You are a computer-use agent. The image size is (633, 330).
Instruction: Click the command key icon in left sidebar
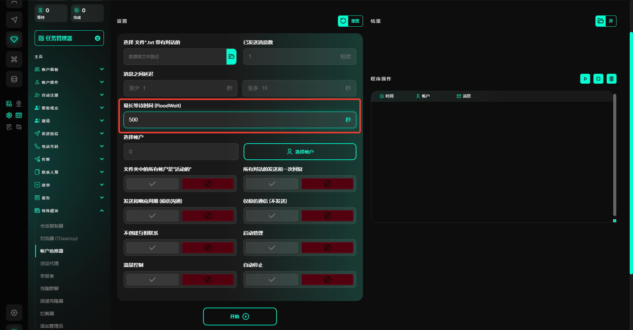coord(14,59)
